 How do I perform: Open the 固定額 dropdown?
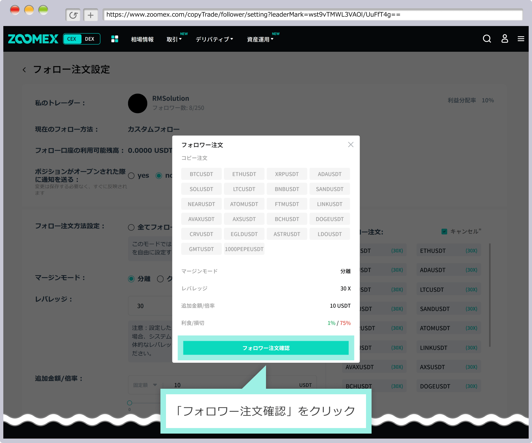pos(145,385)
